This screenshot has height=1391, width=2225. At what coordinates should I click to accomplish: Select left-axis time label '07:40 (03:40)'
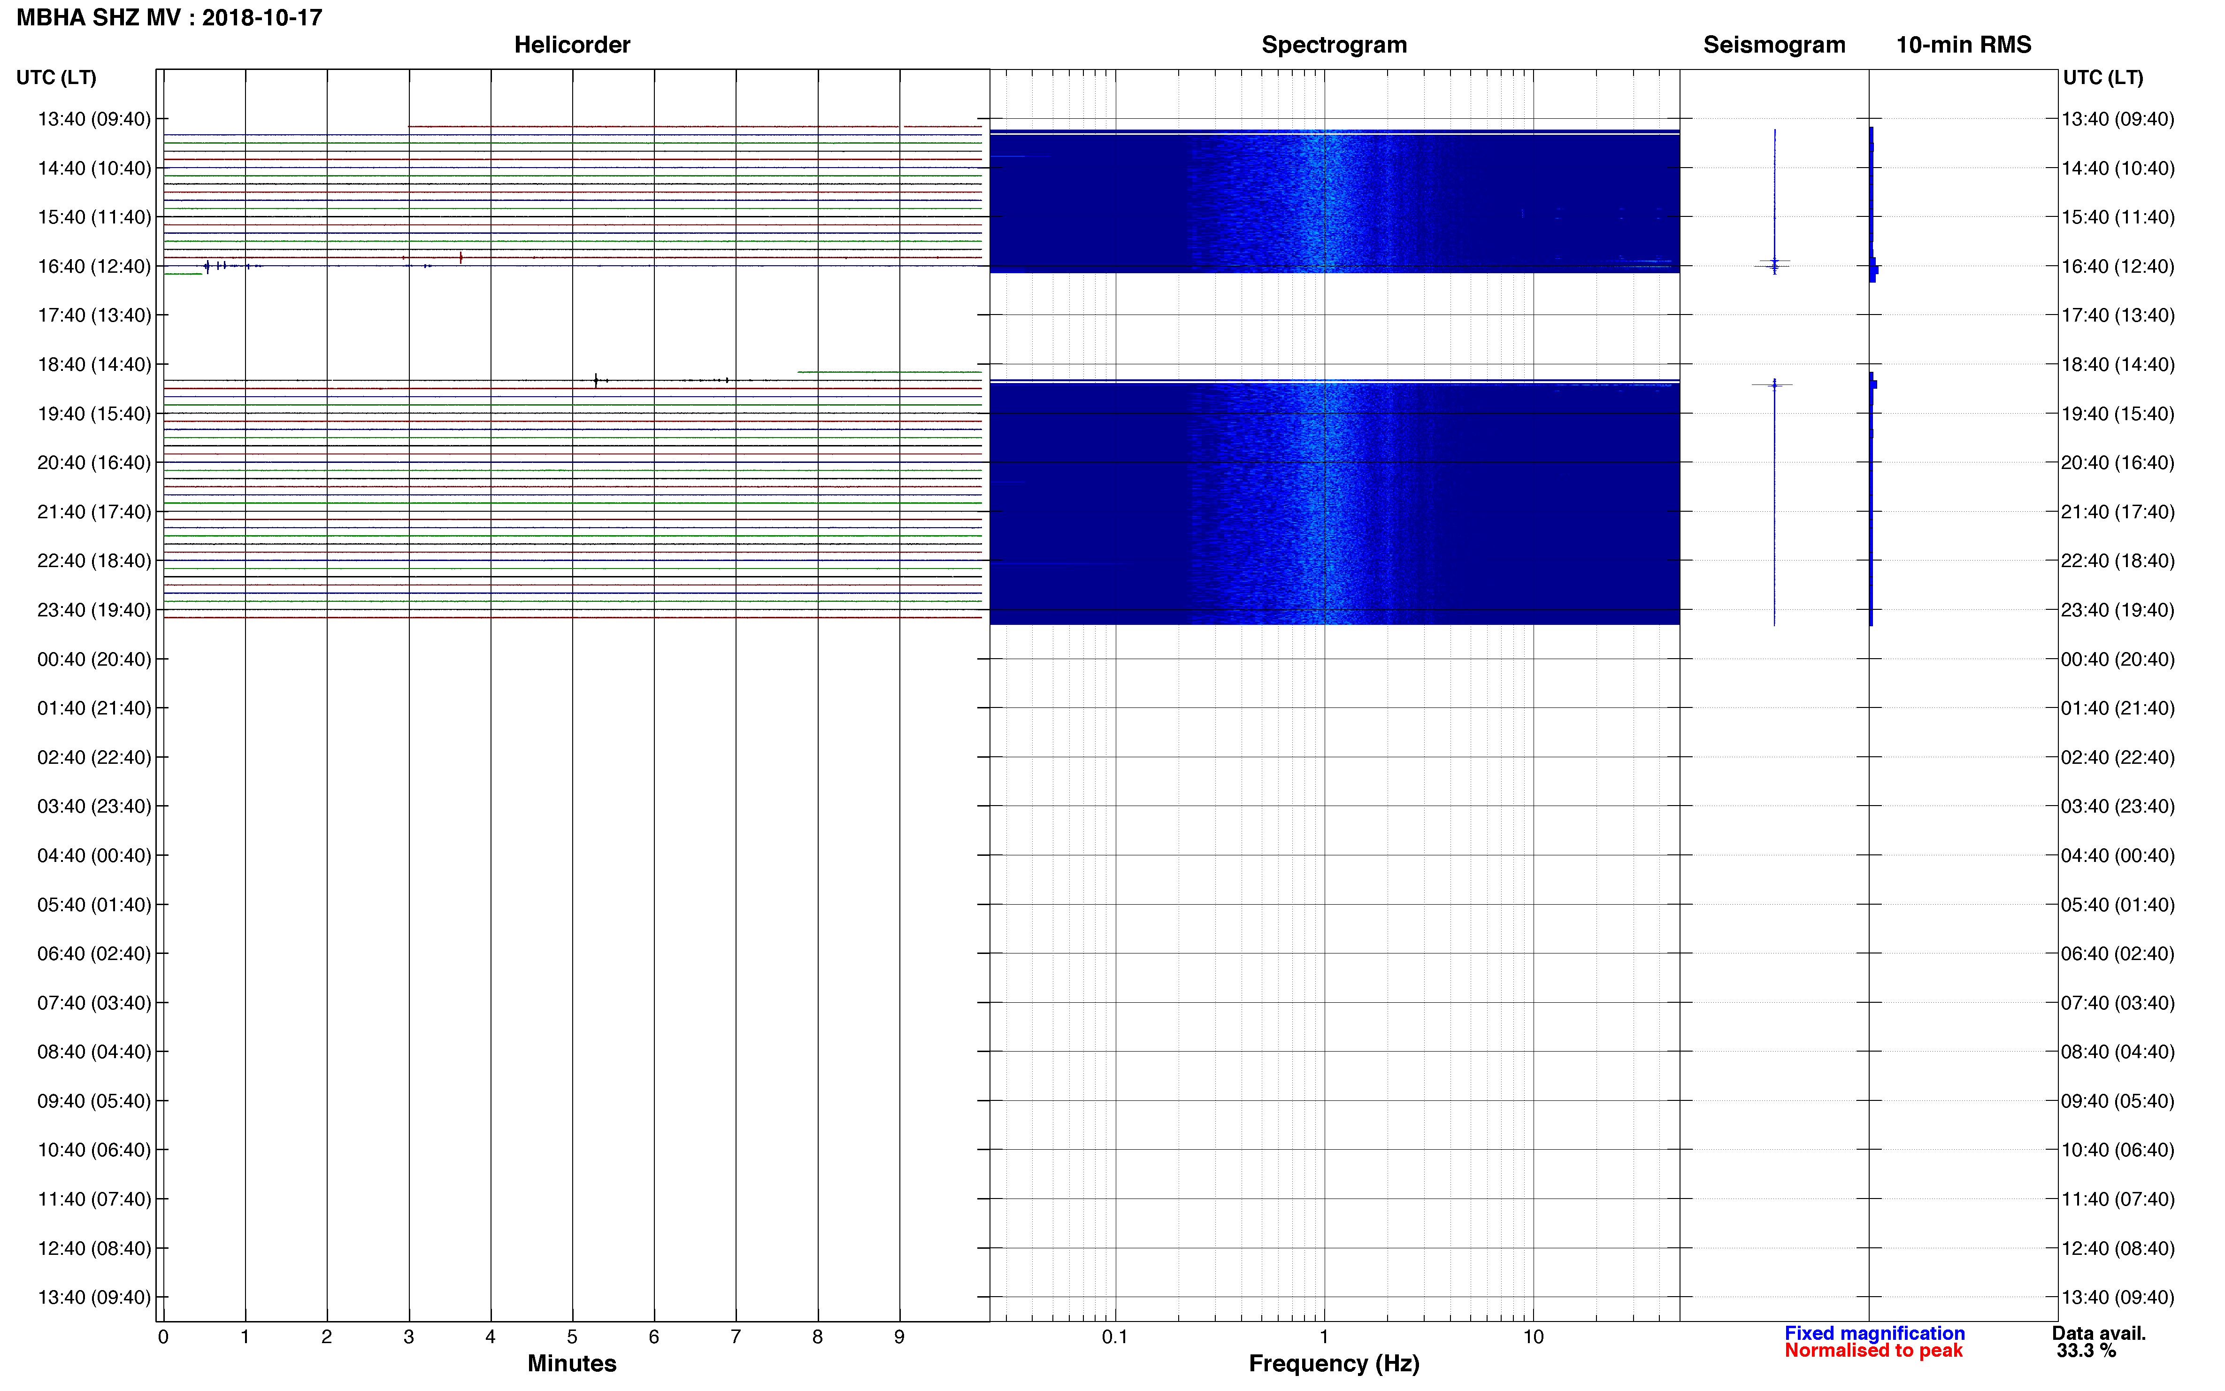click(x=94, y=1003)
